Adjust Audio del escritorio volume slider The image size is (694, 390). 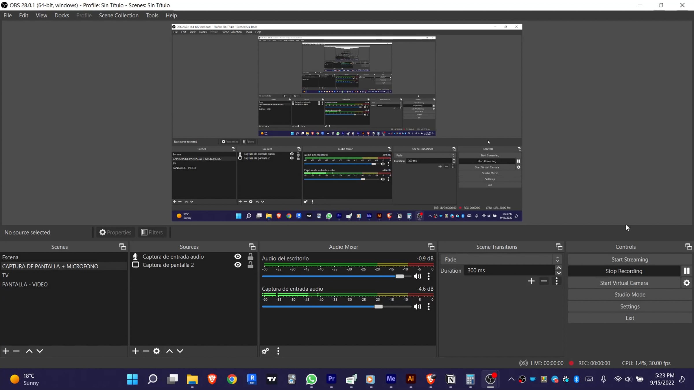pyautogui.click(x=400, y=276)
